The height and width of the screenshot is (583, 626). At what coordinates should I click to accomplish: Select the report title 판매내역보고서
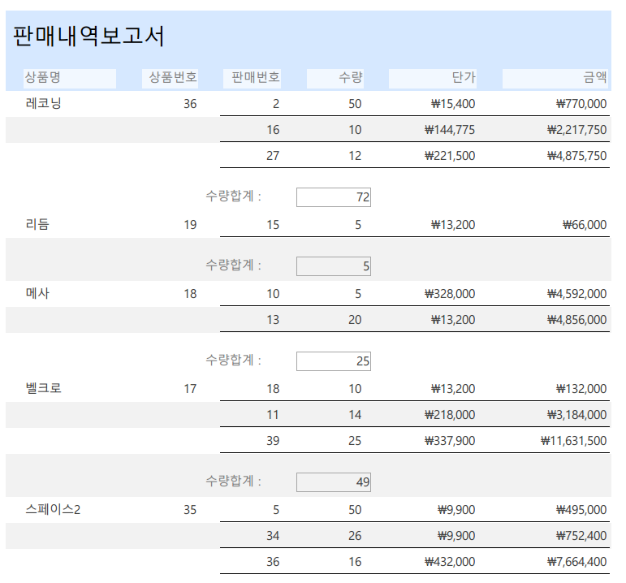pyautogui.click(x=89, y=36)
